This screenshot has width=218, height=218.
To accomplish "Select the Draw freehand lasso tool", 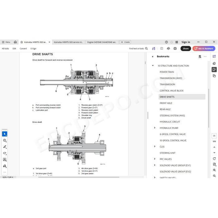I will click(5, 153).
